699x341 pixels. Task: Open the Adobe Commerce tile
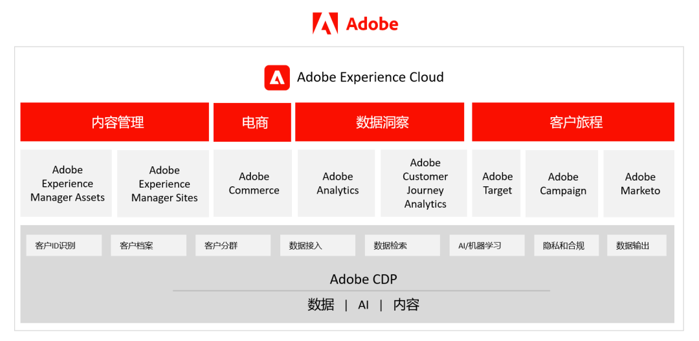tap(253, 184)
